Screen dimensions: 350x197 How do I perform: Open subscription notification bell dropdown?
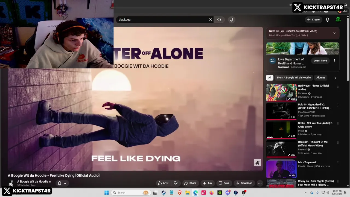pyautogui.click(x=62, y=183)
